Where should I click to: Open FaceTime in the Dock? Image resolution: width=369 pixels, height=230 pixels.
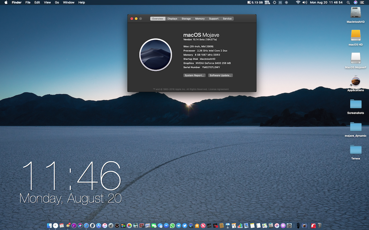(x=154, y=226)
